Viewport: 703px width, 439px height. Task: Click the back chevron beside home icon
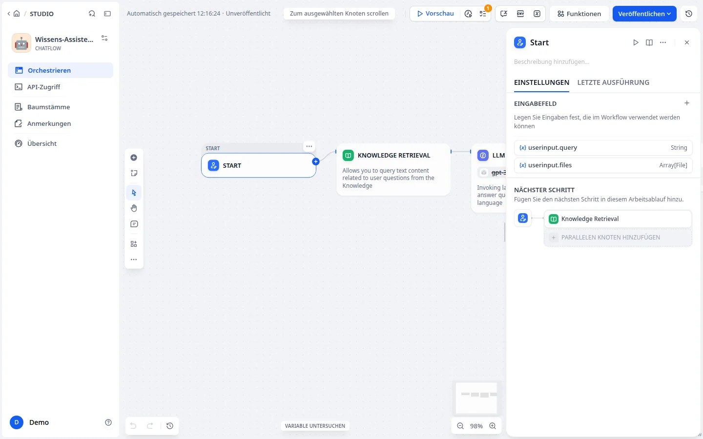pyautogui.click(x=9, y=14)
